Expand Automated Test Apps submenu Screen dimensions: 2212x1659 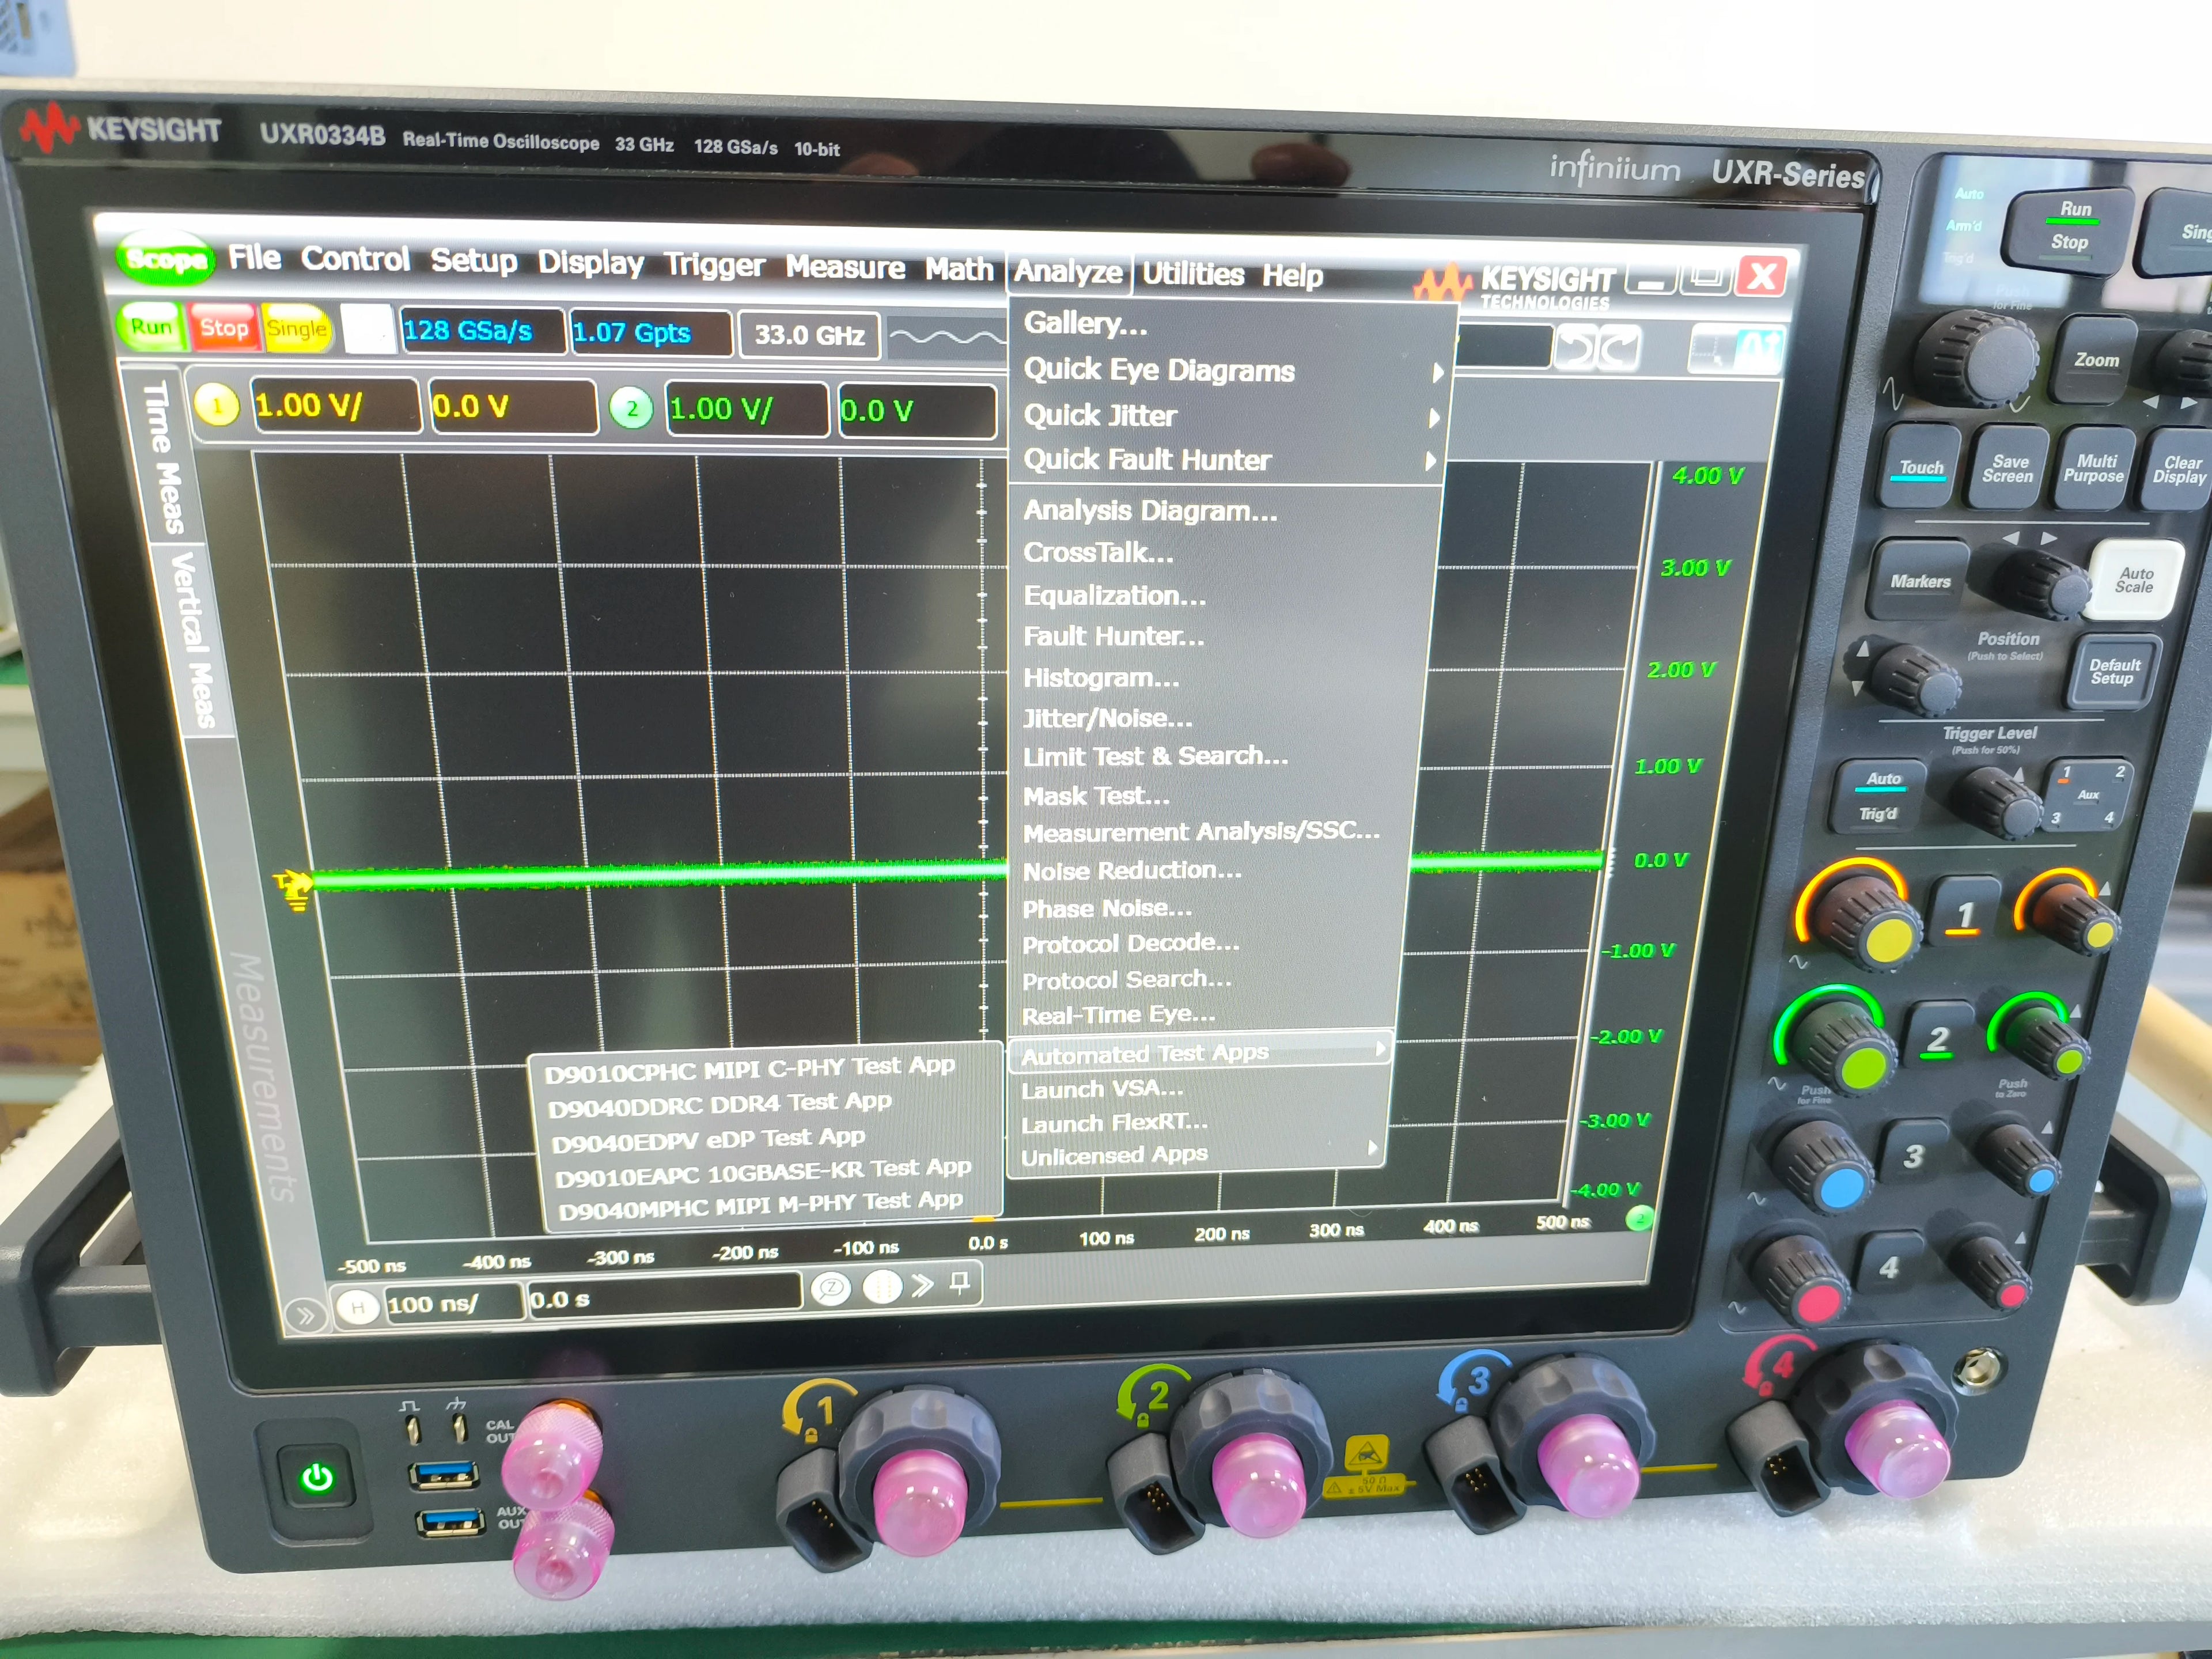pyautogui.click(x=1201, y=1052)
